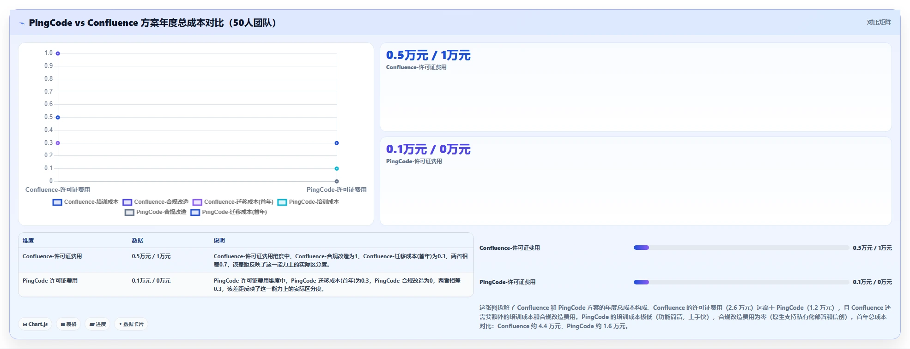
Task: Click the blue 0.3 data point at PingCode
Action: pyautogui.click(x=337, y=143)
